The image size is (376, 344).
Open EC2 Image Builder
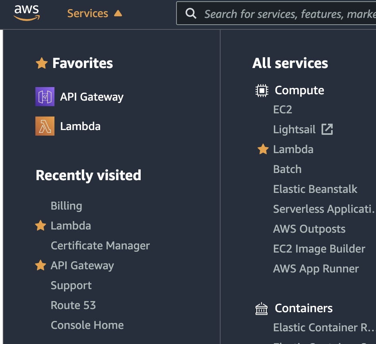coord(319,249)
